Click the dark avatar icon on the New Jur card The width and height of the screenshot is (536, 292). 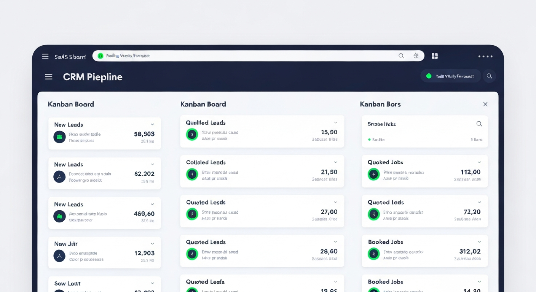pyautogui.click(x=59, y=256)
